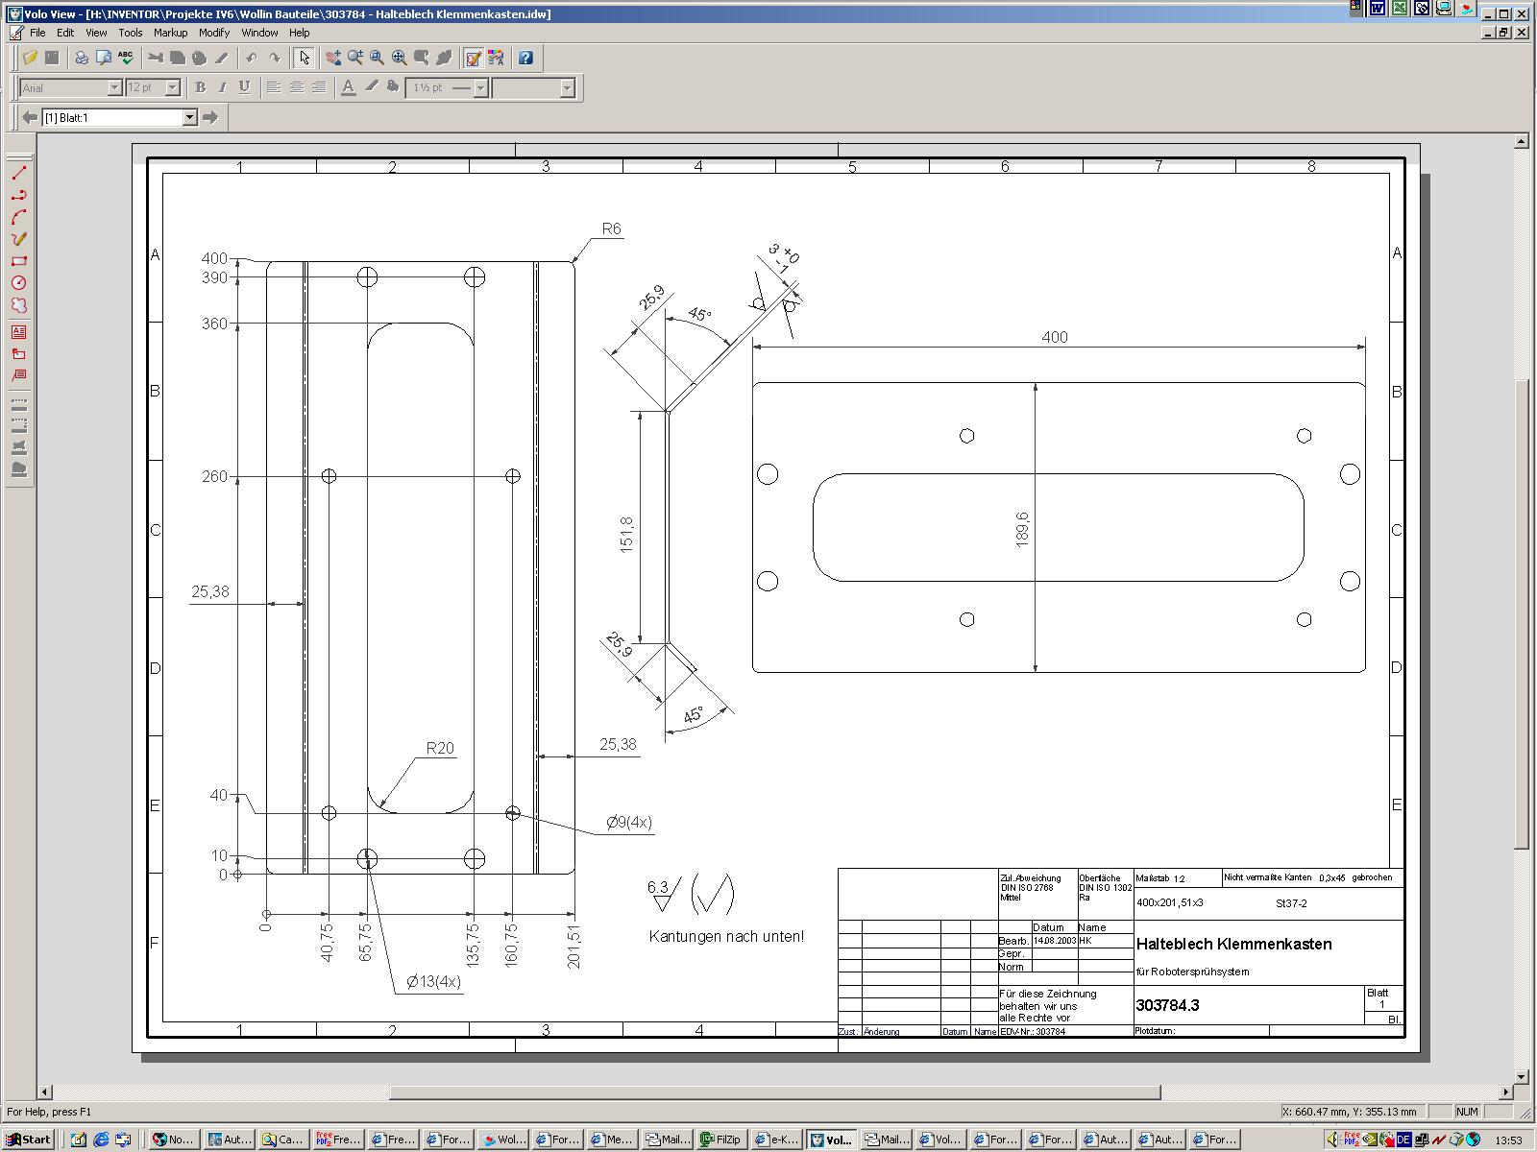The height and width of the screenshot is (1152, 1537).
Task: Click the horizontal scrollbar left arrow
Action: tap(45, 1092)
